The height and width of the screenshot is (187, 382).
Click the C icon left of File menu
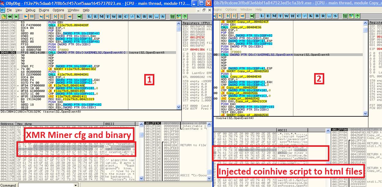tap(3, 10)
